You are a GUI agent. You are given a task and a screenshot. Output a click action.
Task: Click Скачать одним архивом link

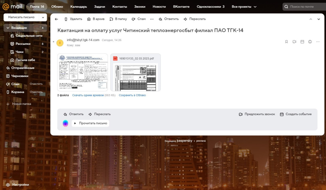pyautogui.click(x=88, y=95)
